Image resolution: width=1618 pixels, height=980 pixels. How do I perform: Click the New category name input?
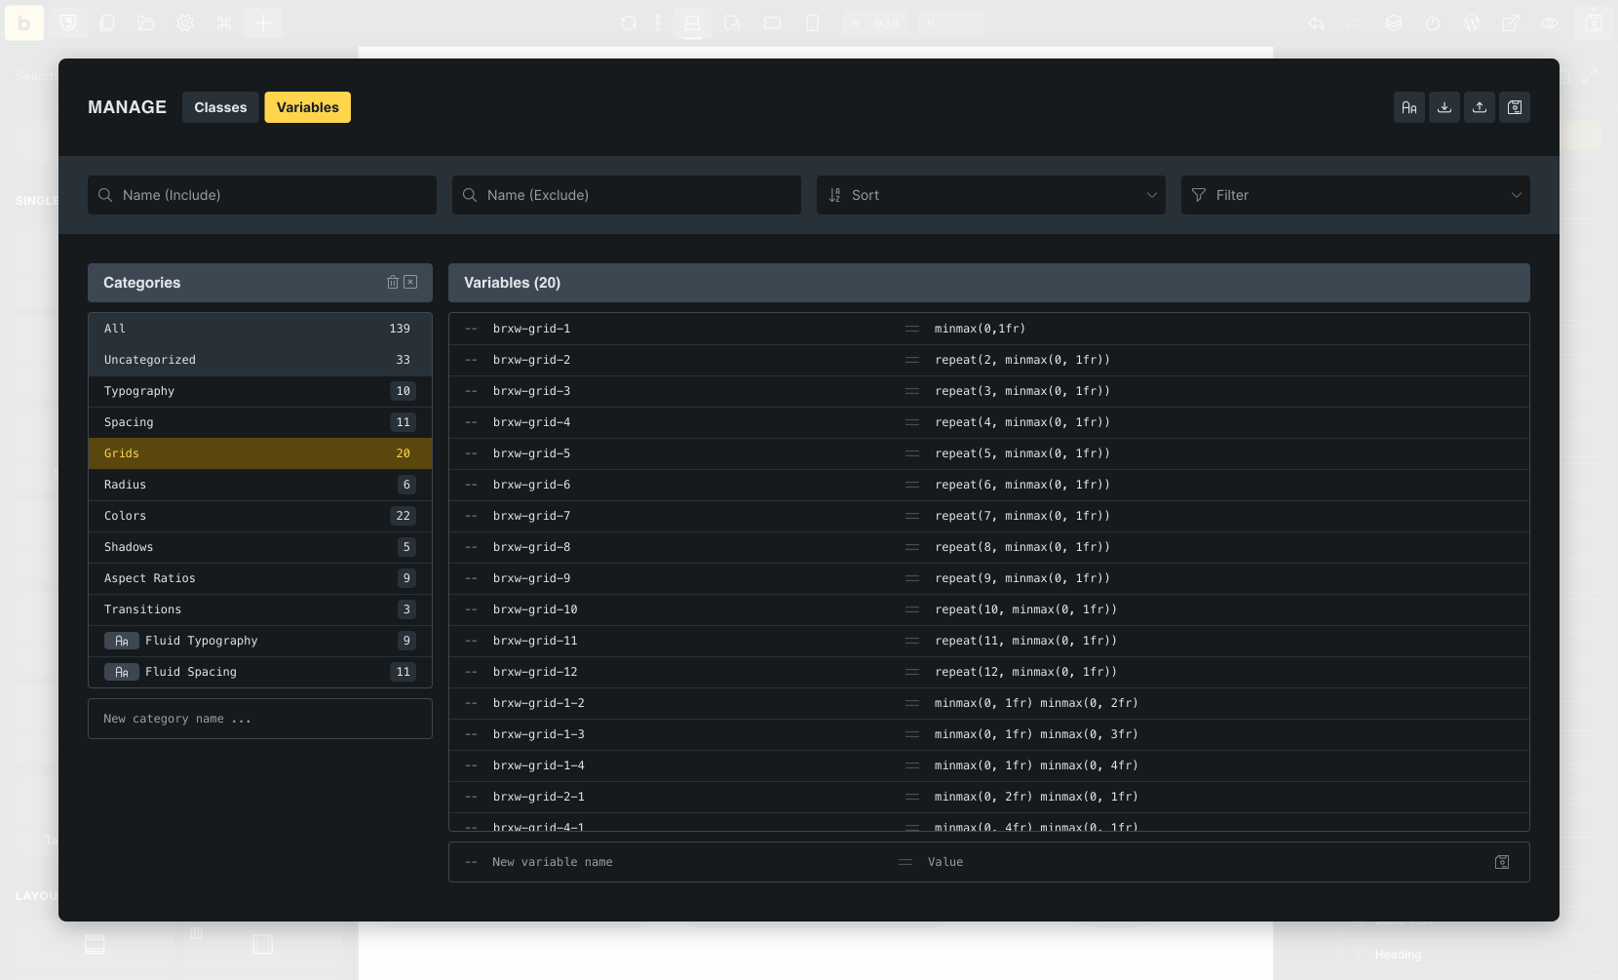[259, 719]
